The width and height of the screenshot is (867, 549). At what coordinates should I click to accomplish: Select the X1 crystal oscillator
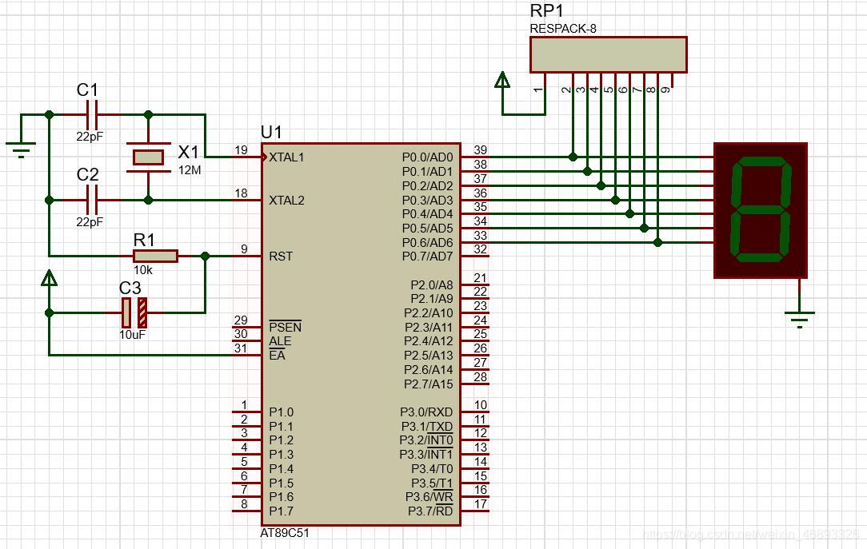(148, 157)
